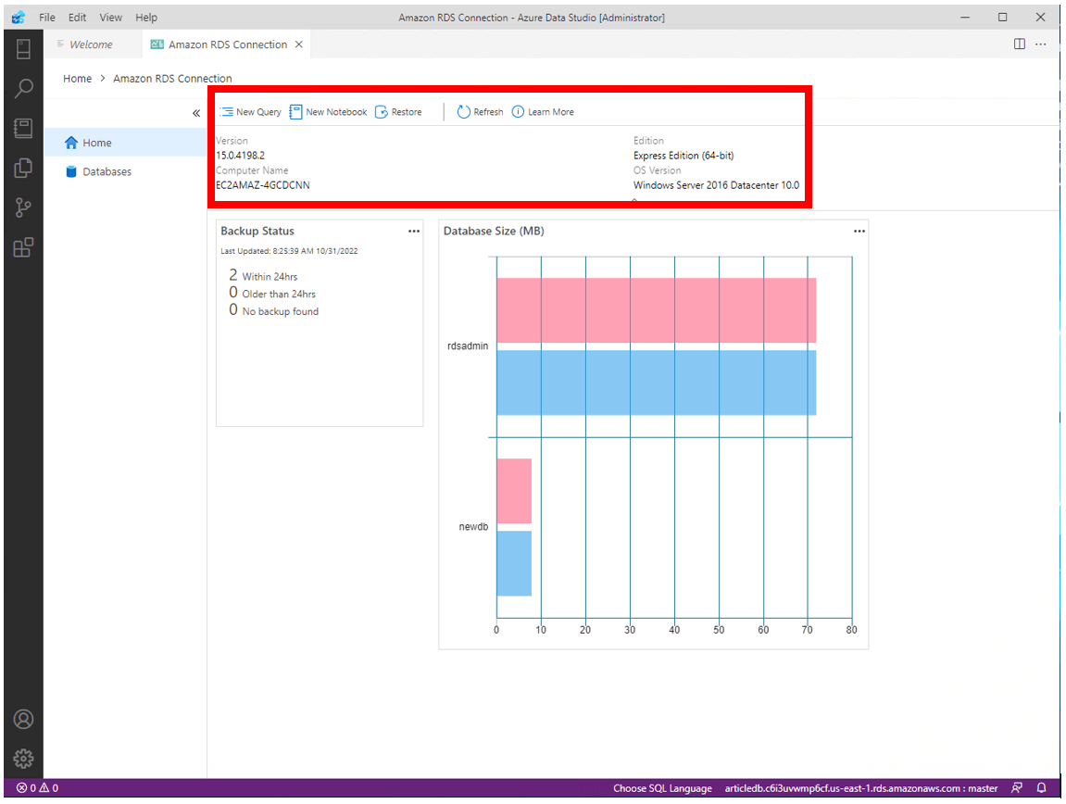
Task: Open the Notebooks panel in activity bar
Action: click(23, 128)
